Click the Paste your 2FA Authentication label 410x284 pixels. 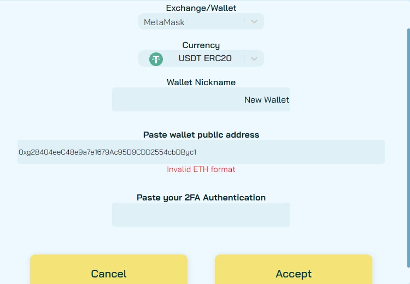coord(201,198)
